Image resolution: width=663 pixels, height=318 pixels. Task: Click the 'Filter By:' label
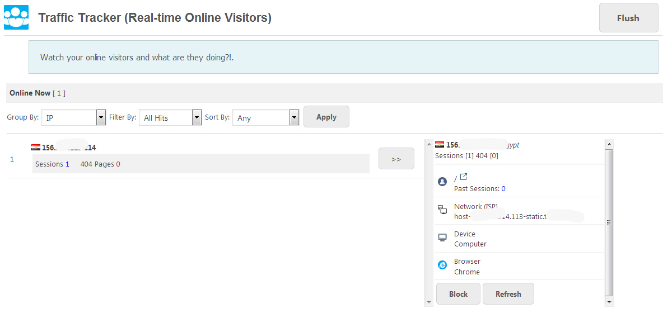(123, 117)
